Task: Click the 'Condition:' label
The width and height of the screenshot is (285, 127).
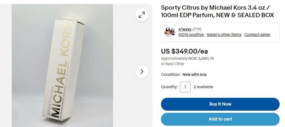Action: tap(170, 75)
